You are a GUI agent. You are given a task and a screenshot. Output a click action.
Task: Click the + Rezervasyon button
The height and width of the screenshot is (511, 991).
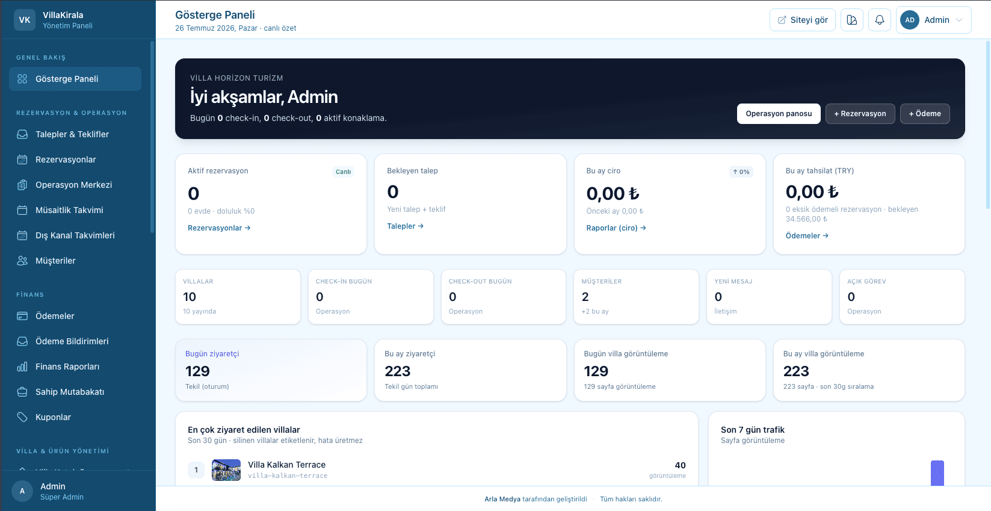tap(860, 114)
